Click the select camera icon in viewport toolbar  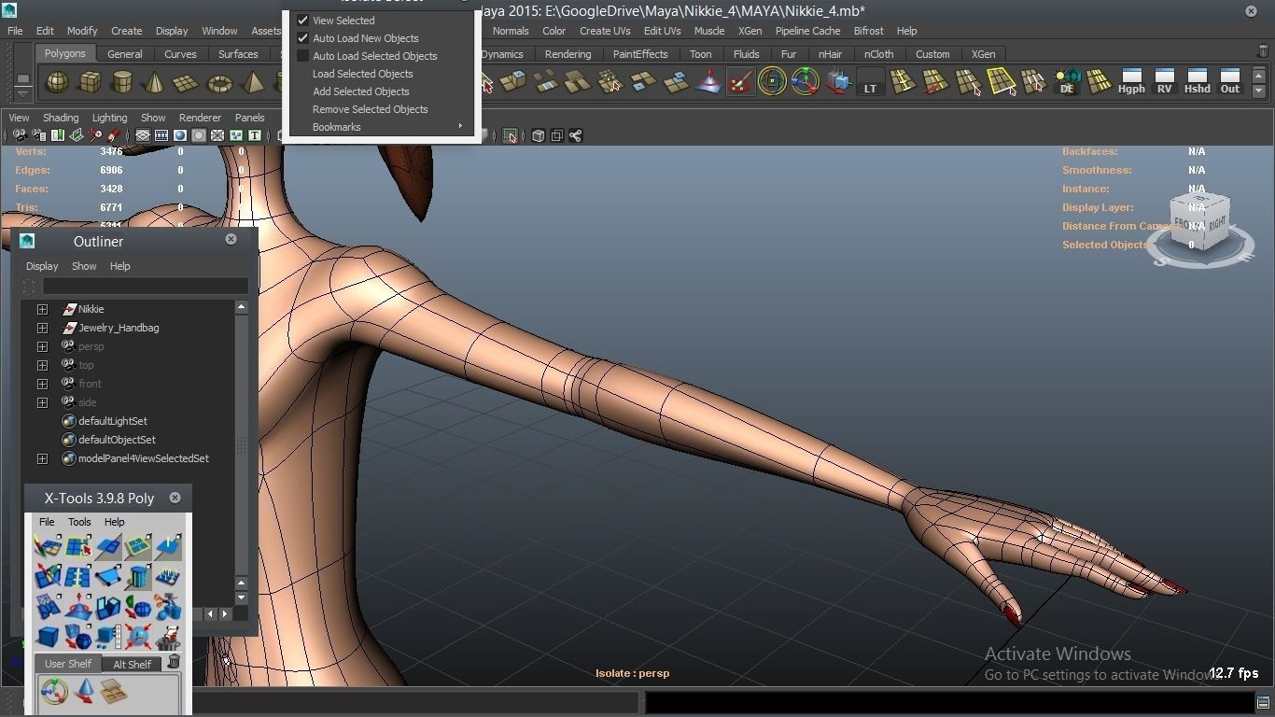tap(21, 136)
